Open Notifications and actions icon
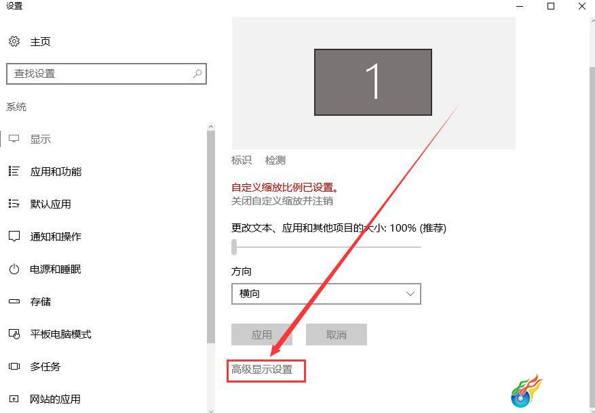Image resolution: width=595 pixels, height=413 pixels. pos(14,236)
